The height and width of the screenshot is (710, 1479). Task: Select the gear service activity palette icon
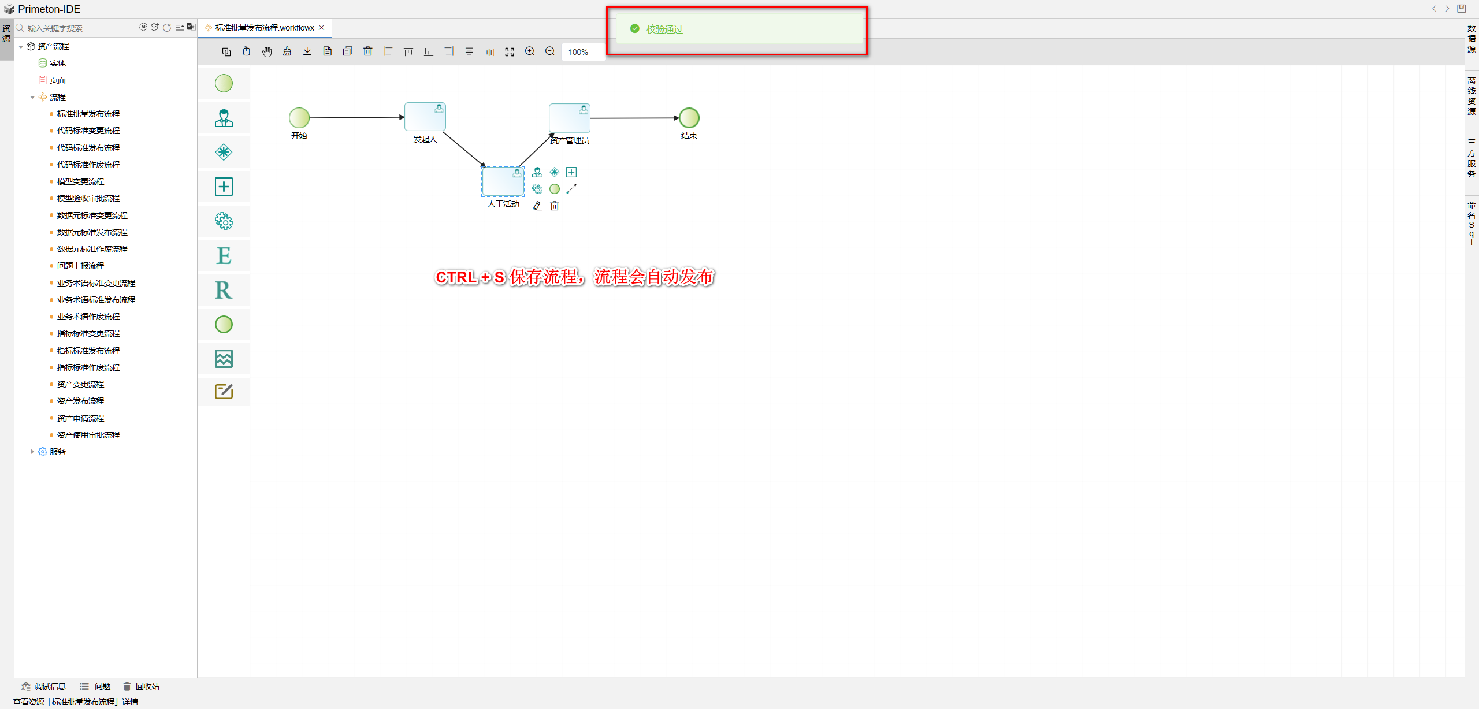click(x=224, y=221)
